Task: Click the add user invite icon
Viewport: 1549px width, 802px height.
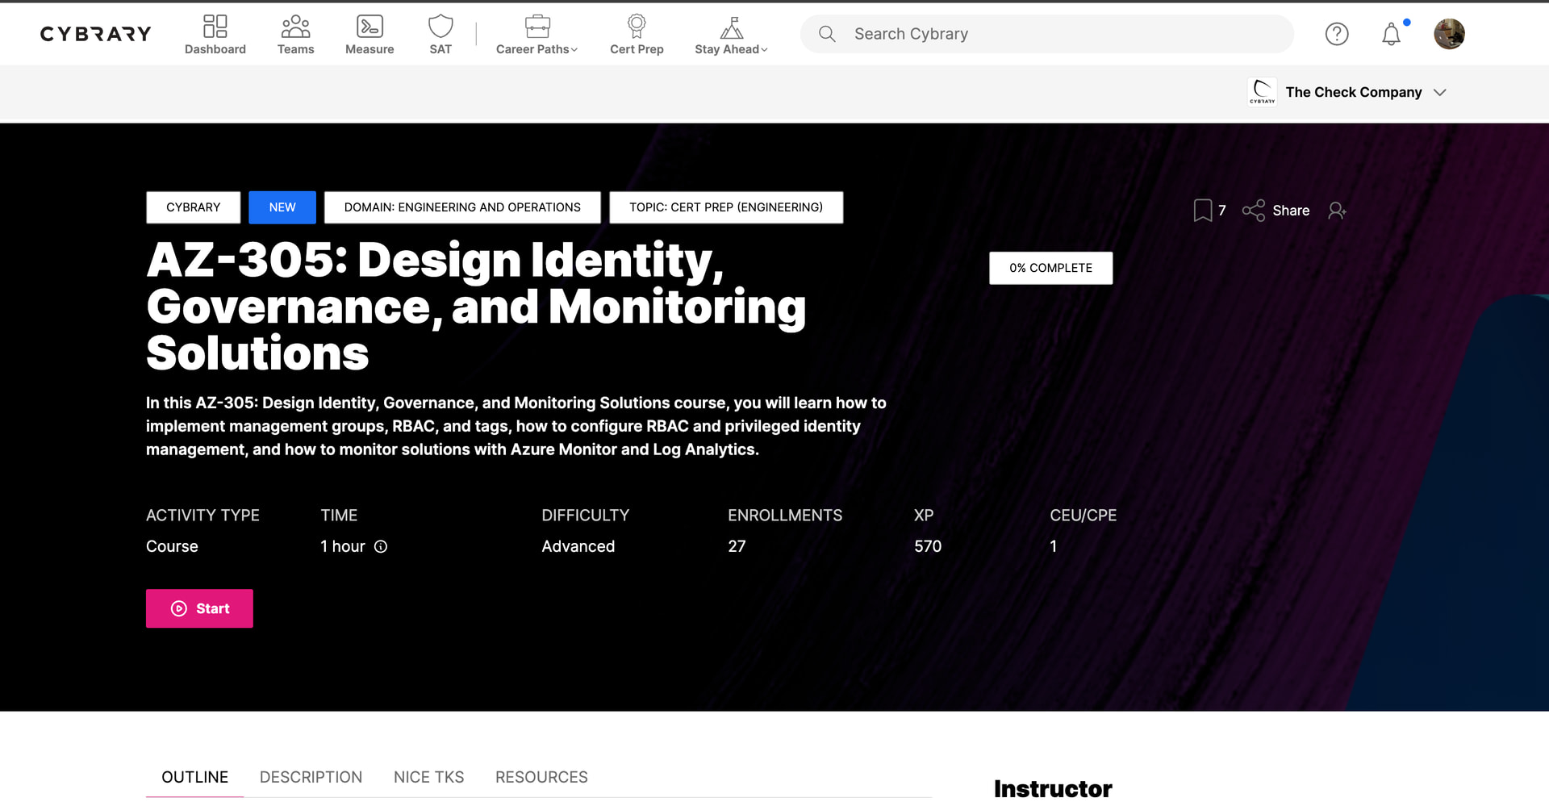Action: pyautogui.click(x=1337, y=211)
